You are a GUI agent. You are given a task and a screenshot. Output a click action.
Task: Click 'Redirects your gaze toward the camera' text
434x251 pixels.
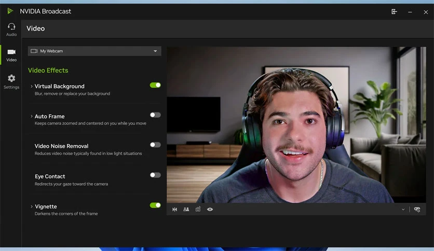(71, 184)
